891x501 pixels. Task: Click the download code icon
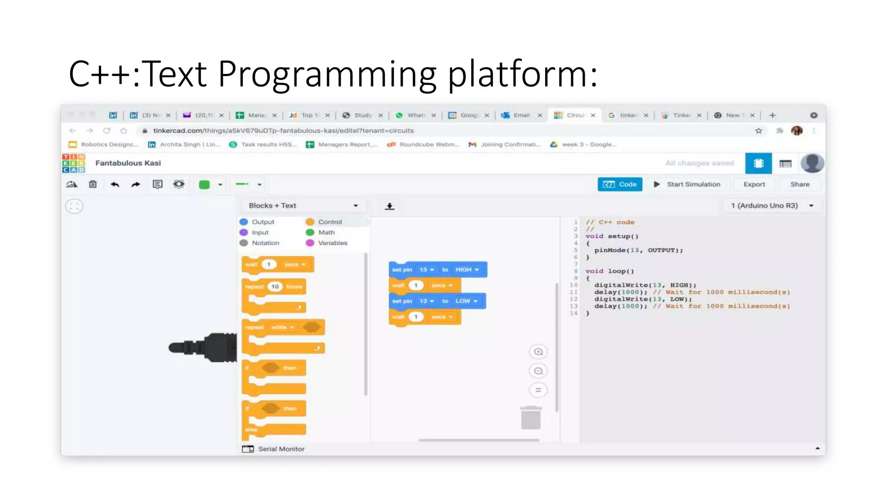[389, 206]
